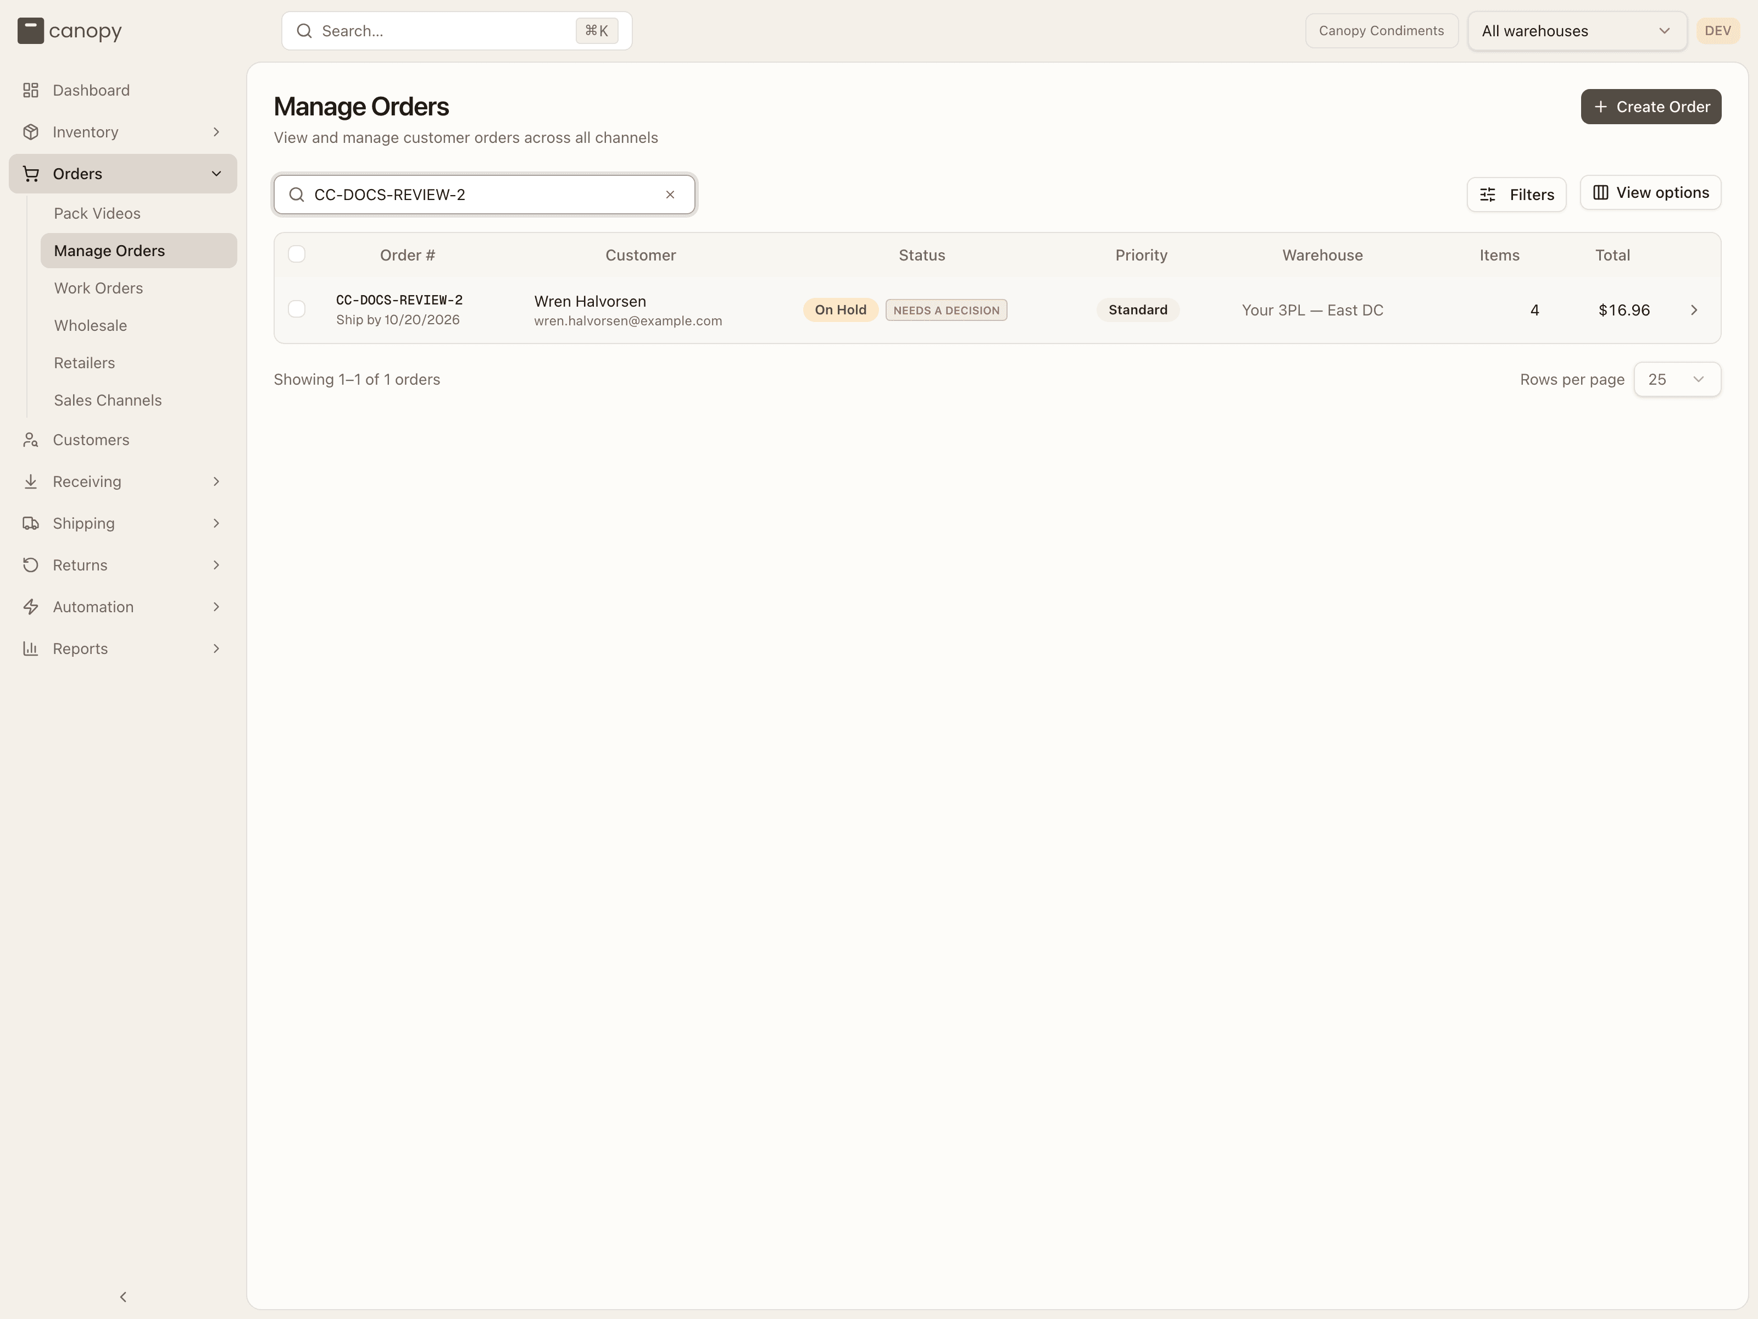Screen dimensions: 1758x1319
Task: Expand the Inventory menu chevron
Action: (x=216, y=132)
